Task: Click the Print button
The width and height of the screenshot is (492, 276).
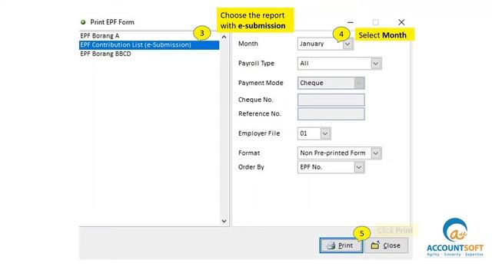Action: 341,245
